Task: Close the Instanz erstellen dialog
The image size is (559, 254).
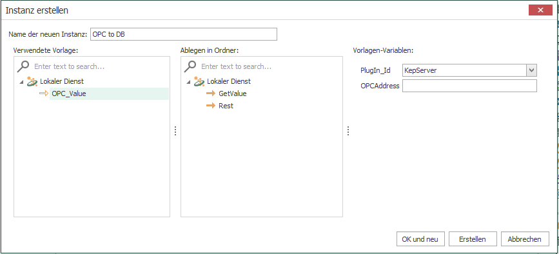Action: pos(540,10)
